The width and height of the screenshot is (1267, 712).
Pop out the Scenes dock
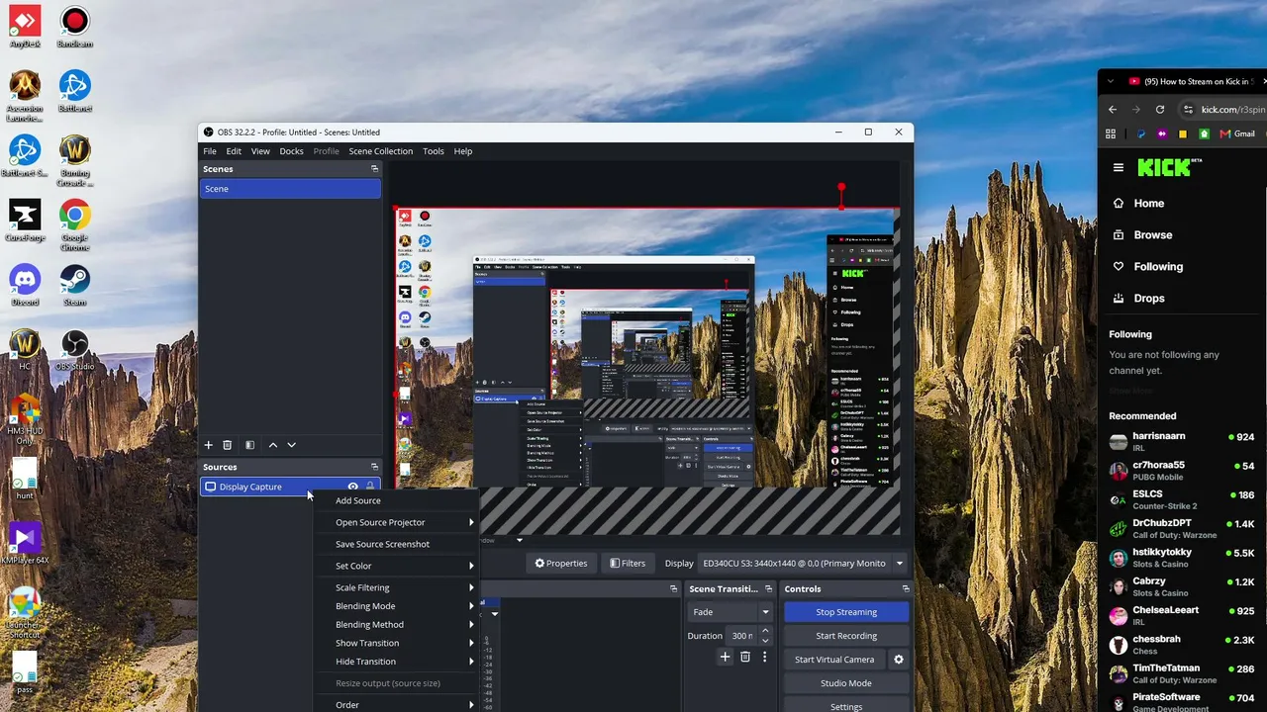[374, 169]
